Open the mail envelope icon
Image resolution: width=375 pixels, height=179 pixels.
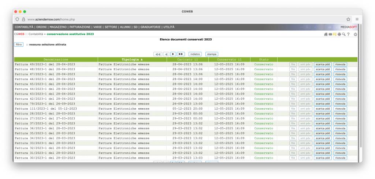click(x=330, y=34)
